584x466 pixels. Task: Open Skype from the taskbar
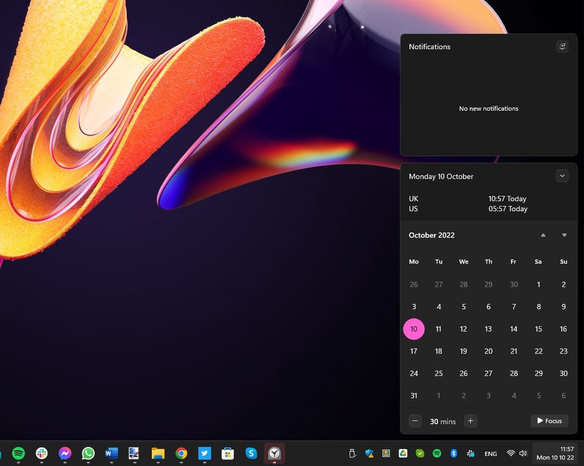click(x=252, y=453)
